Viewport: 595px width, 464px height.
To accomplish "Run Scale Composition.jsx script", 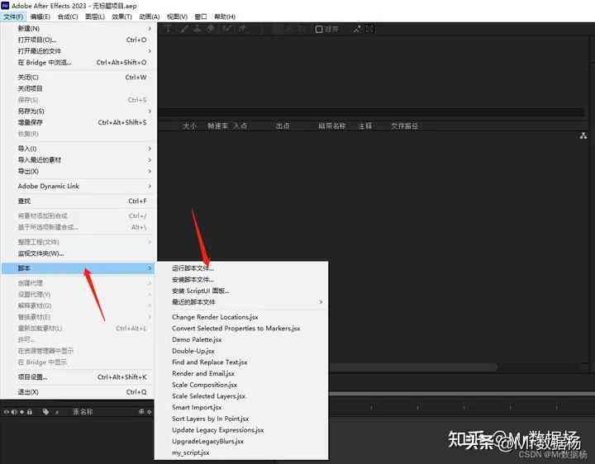I will click(241, 385).
